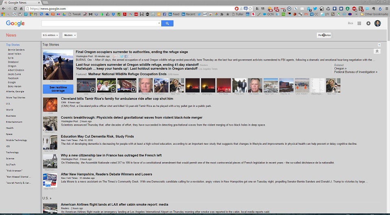Click the address bar URL
Viewport: 390px width, 215px height.
(48, 9)
